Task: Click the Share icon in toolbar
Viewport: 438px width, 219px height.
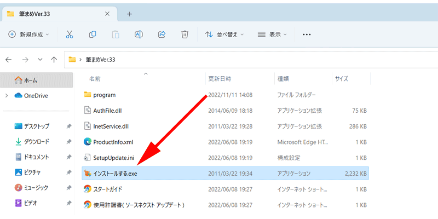Action: [x=162, y=34]
